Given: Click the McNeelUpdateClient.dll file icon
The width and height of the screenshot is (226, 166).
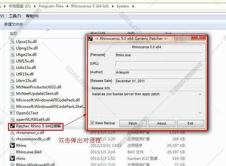Looking at the screenshot, I should tap(13, 94).
